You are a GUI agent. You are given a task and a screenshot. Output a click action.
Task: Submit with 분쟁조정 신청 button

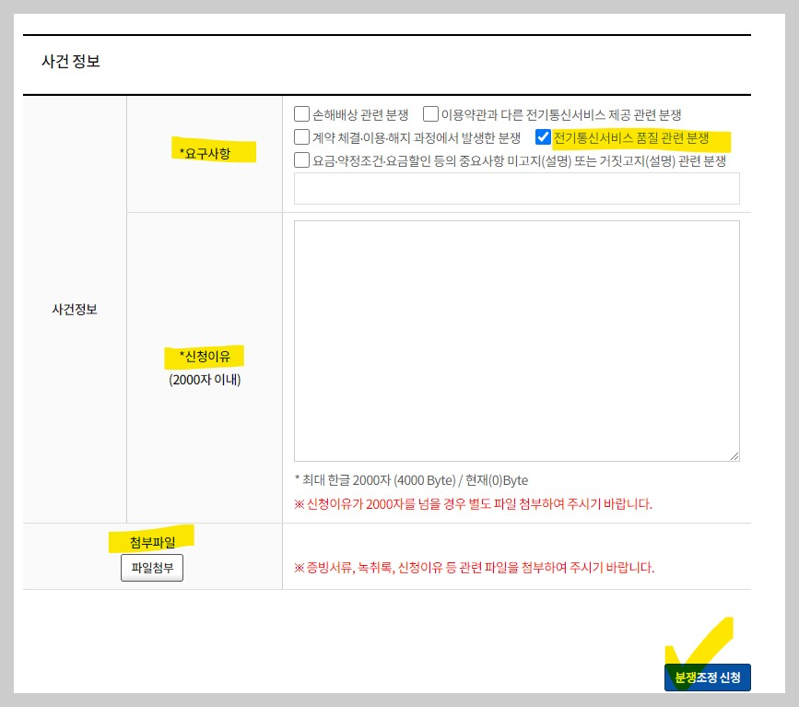coord(707,678)
